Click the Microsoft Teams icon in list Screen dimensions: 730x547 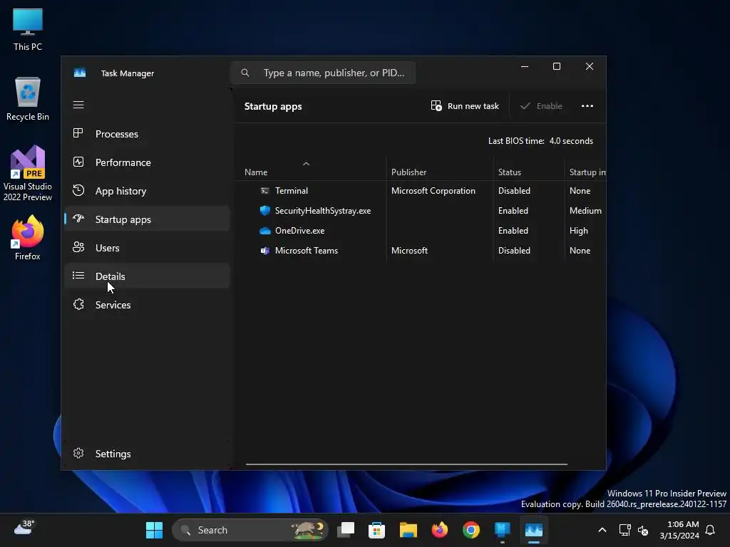(265, 251)
